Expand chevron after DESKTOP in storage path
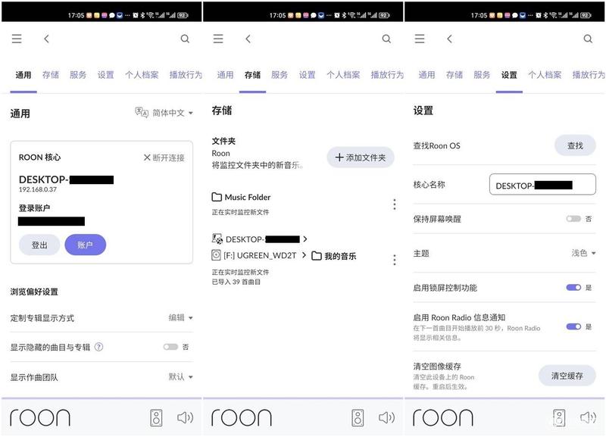The width and height of the screenshot is (606, 437). (305, 239)
